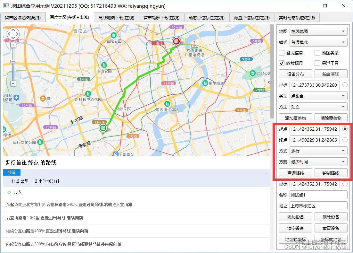Viewport: 353px width, 253px height.
Task: Click the 清空设备 button
Action: (x=296, y=228)
